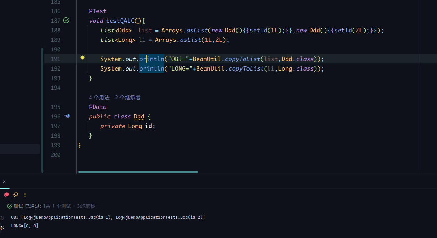This screenshot has height=238, width=437.
Task: Click the '@Test' annotation on line 186
Action: pyautogui.click(x=97, y=11)
